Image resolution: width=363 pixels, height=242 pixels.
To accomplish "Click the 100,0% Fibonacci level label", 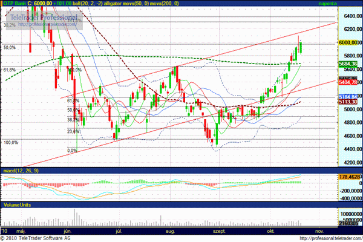I will click(11, 143).
